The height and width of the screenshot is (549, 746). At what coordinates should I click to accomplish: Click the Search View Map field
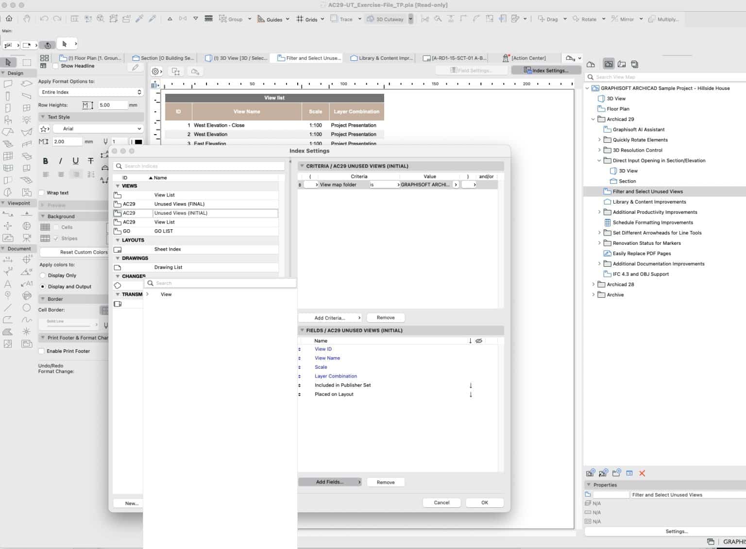[665, 77]
